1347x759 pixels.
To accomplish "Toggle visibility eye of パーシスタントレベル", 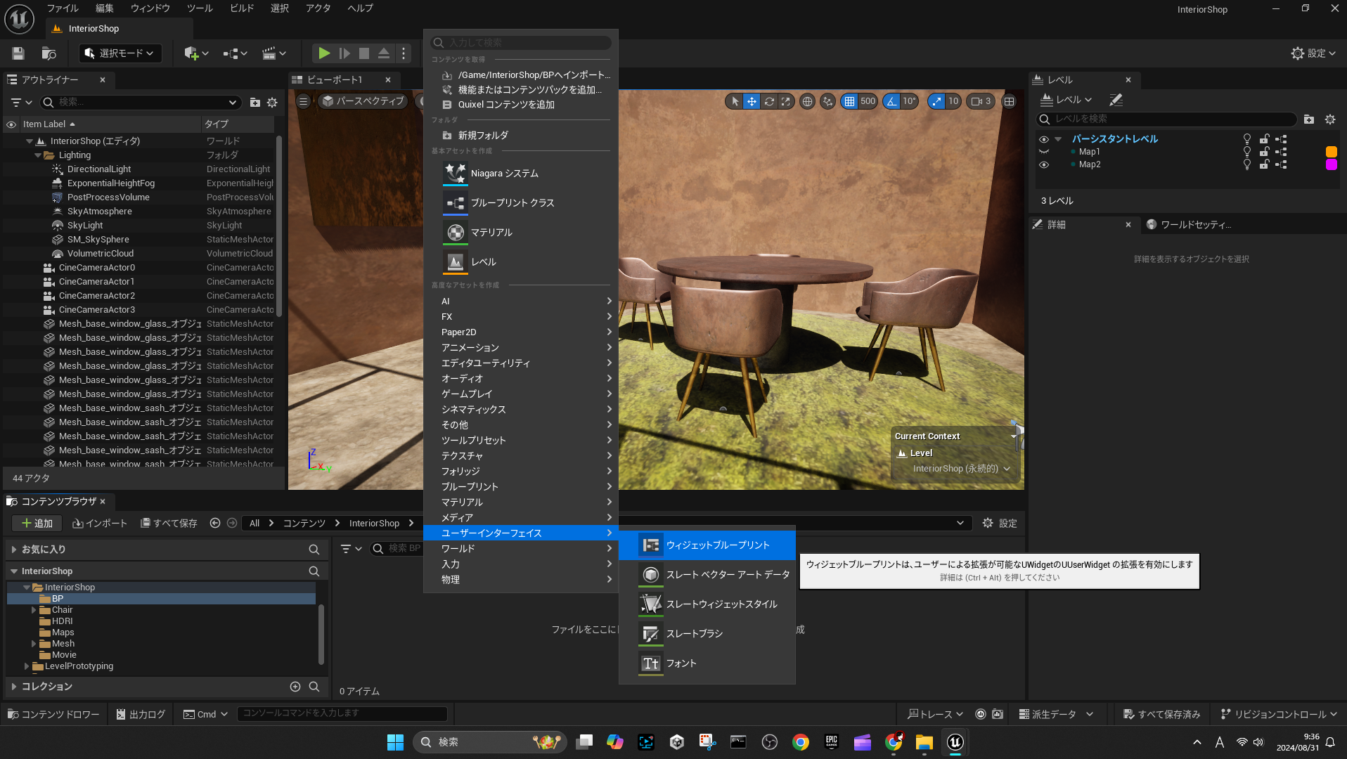I will point(1043,139).
